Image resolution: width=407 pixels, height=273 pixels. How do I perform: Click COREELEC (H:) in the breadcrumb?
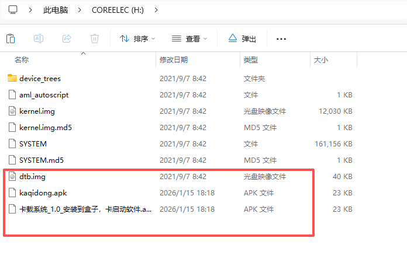118,10
